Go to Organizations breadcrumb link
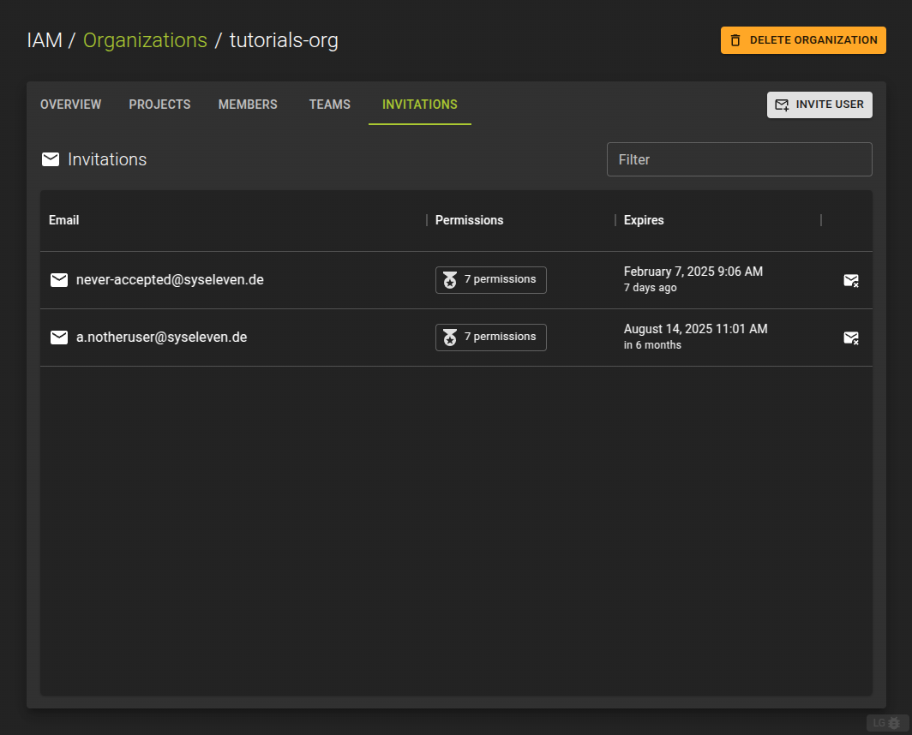Screen dimensions: 912x735 coord(145,40)
